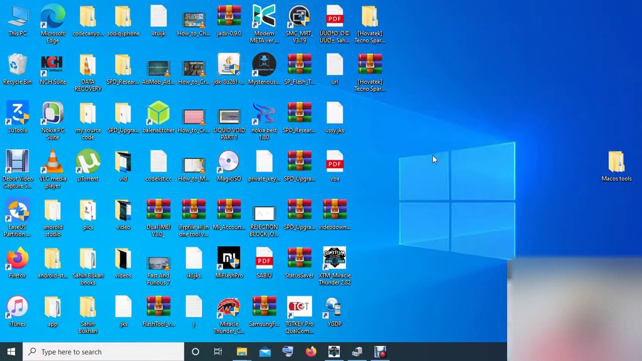The width and height of the screenshot is (642, 361).
Task: Select the YGDP shortcut icon
Action: tap(335, 311)
